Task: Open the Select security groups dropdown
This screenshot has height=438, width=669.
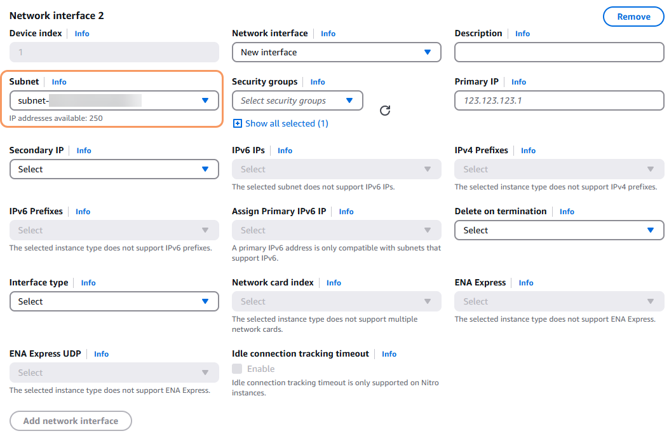Action: coord(297,100)
